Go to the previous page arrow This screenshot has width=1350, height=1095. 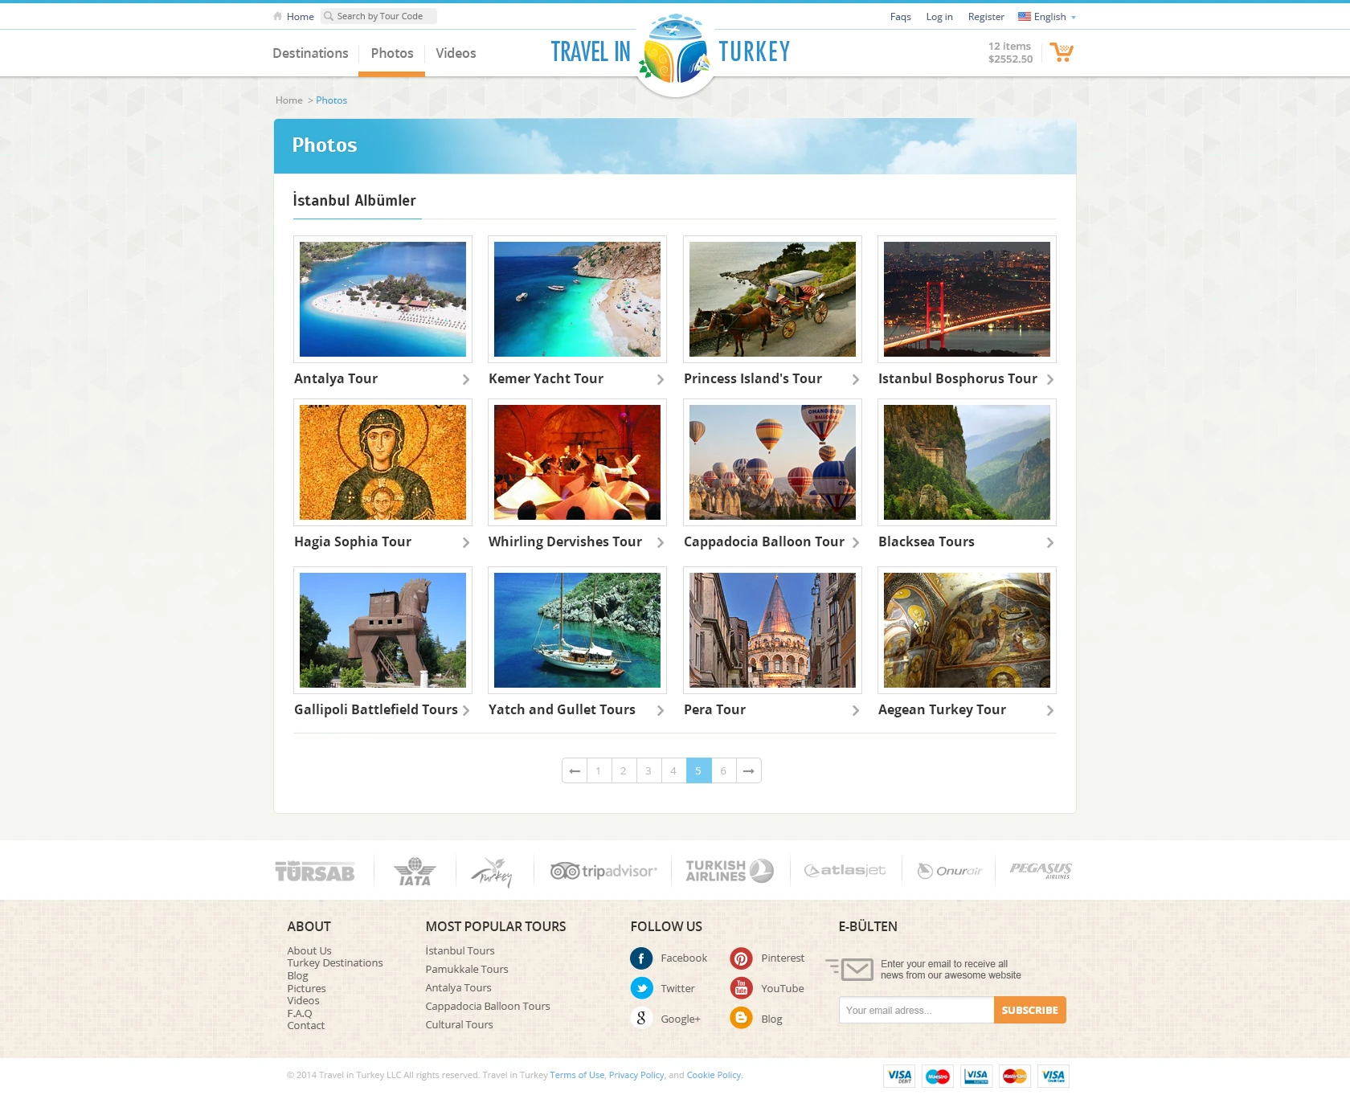point(575,770)
